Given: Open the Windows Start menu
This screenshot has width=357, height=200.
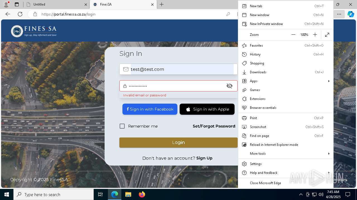Looking at the screenshot, I should point(7,194).
